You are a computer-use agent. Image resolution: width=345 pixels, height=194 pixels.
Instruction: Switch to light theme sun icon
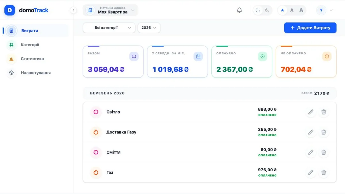(x=258, y=10)
